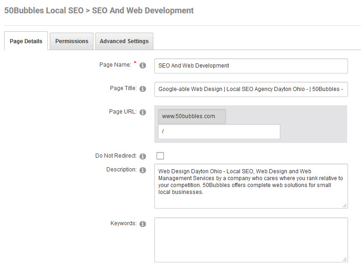Image resolution: width=361 pixels, height=267 pixels.
Task: Click the Keywords textarea resize handle
Action: 344,259
